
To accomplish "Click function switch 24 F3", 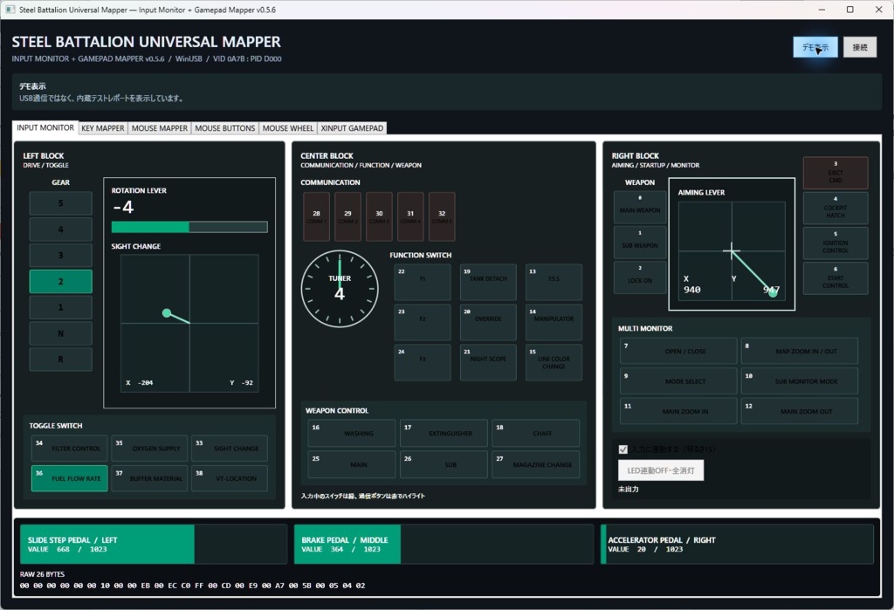I will coord(423,362).
